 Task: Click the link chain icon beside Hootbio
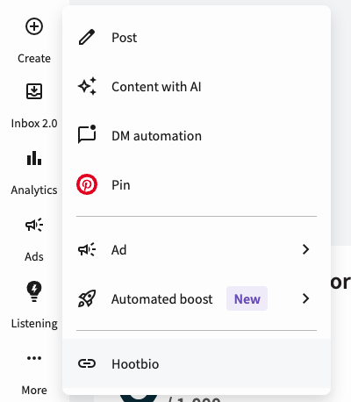87,363
